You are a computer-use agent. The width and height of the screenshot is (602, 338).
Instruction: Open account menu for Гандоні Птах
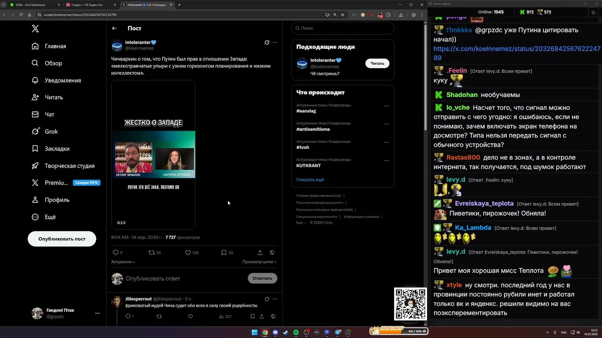[x=65, y=313]
